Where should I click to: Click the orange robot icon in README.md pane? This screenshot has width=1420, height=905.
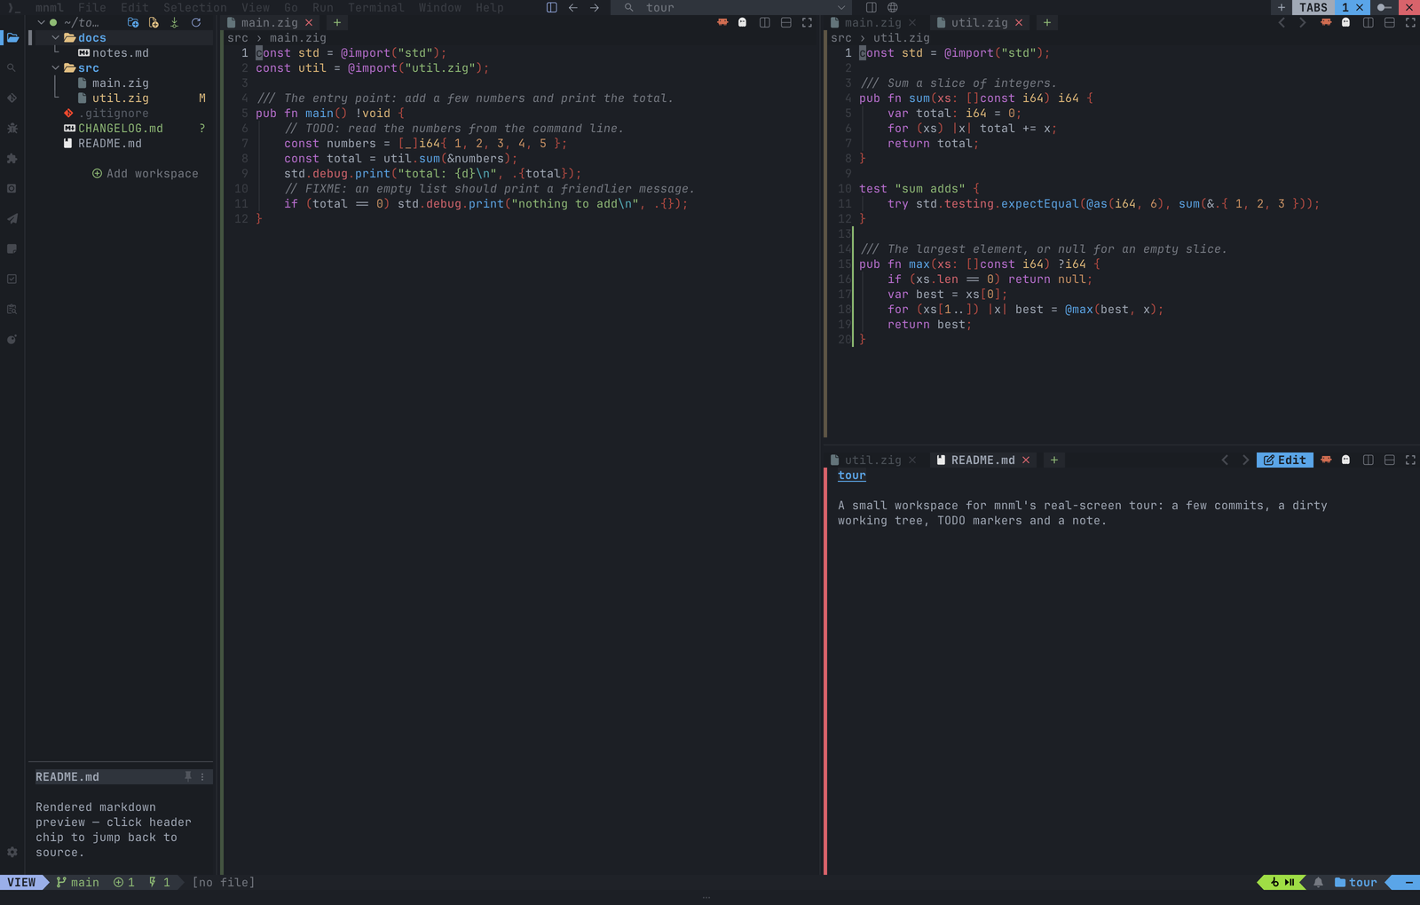click(x=1326, y=460)
